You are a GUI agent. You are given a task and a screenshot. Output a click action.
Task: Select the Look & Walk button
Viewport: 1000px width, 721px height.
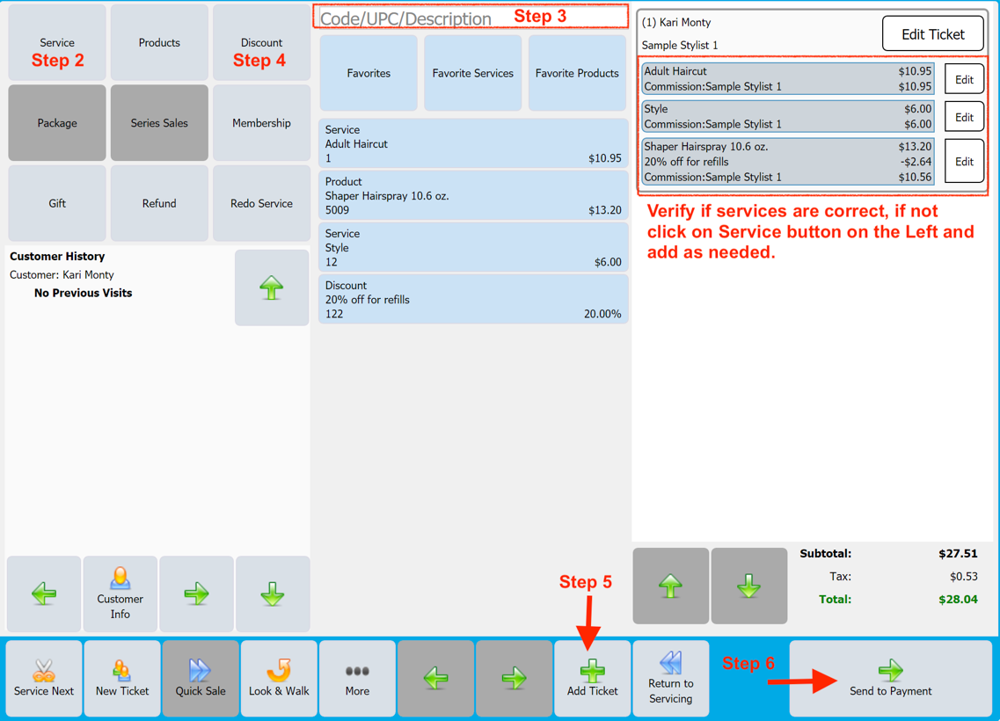tap(279, 678)
